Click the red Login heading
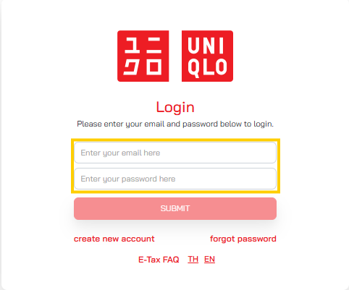Screen dimensions: 349x290 pos(175,107)
